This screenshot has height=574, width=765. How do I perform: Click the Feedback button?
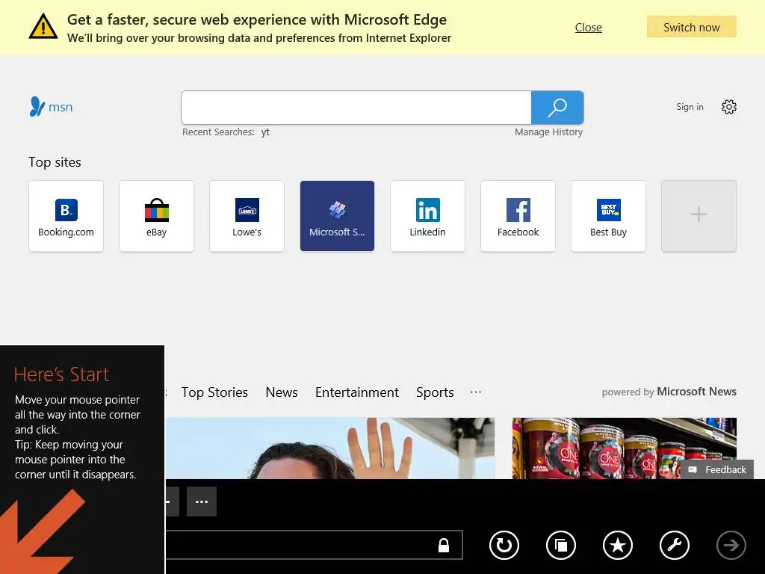(717, 469)
